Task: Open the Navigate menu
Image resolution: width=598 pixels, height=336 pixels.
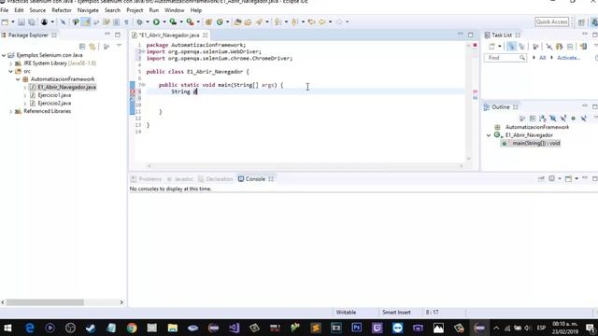Action: tap(88, 10)
